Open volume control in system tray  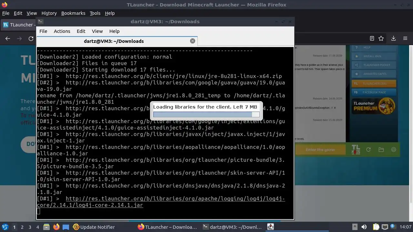[364, 227]
